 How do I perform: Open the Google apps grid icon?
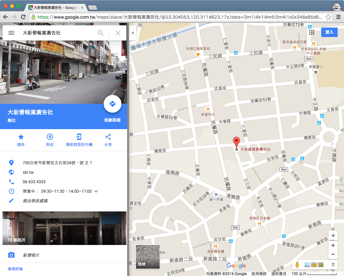312,32
